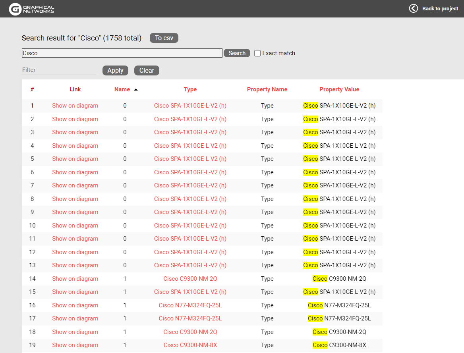Open Cisco C9300-NM-8X type link in row 19
This screenshot has width=464, height=353.
click(190, 345)
